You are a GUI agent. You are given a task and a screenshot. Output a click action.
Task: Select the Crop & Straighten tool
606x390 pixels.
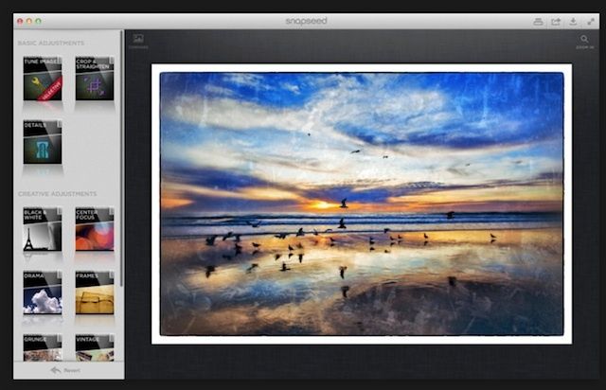point(94,79)
